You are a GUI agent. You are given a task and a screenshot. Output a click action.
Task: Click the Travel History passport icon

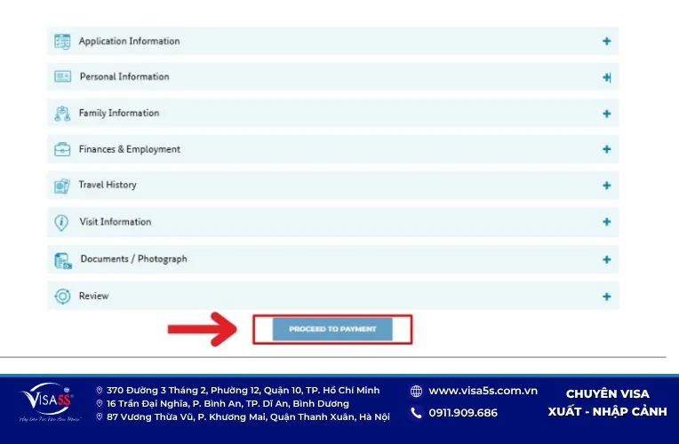click(62, 186)
